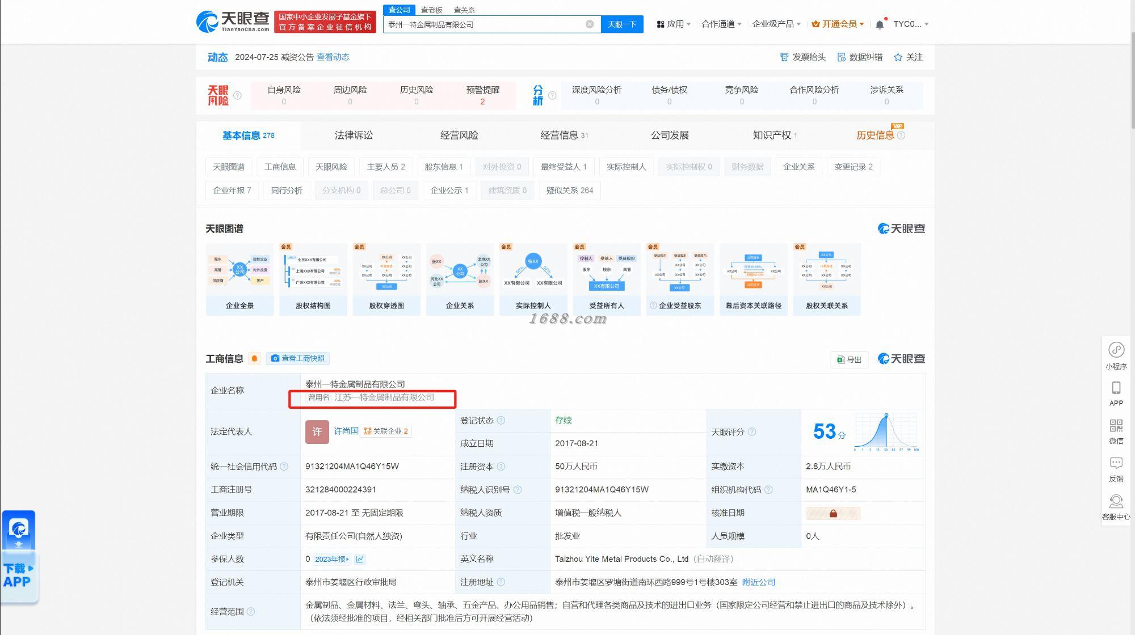Open the 经营信息 tab
The image size is (1135, 635).
point(564,135)
